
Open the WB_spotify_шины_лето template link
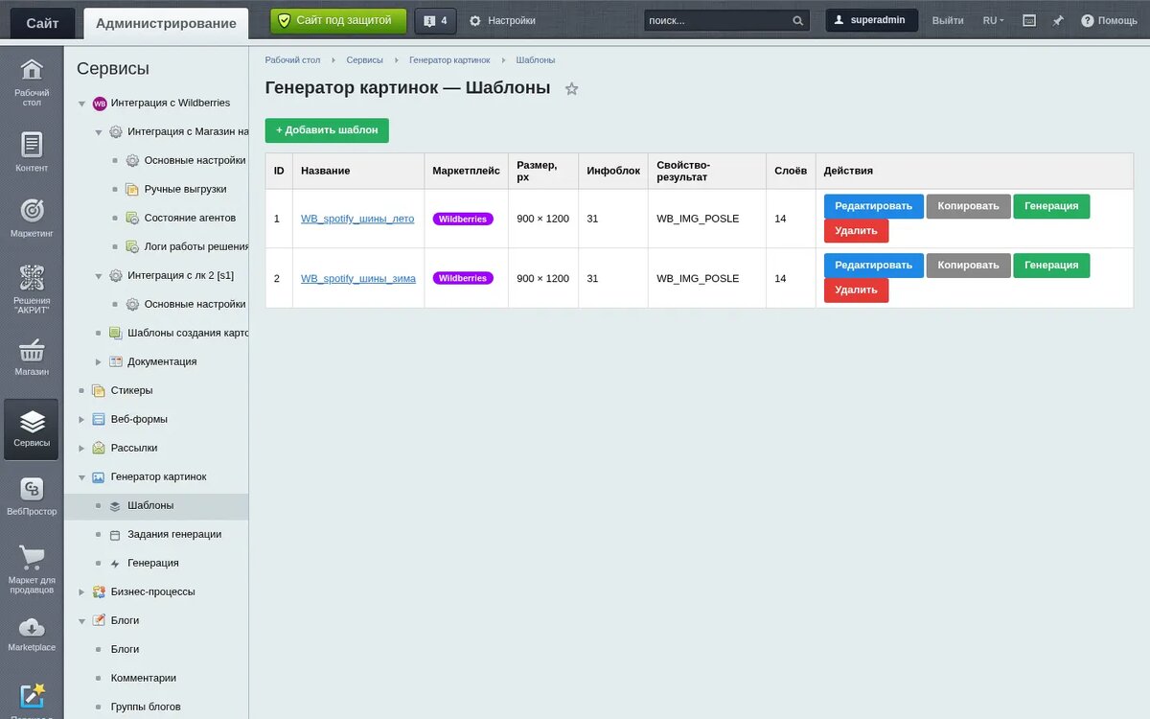(357, 219)
